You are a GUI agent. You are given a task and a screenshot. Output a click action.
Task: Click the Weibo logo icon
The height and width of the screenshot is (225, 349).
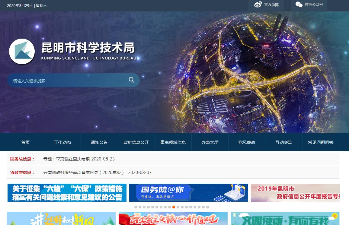point(258,5)
